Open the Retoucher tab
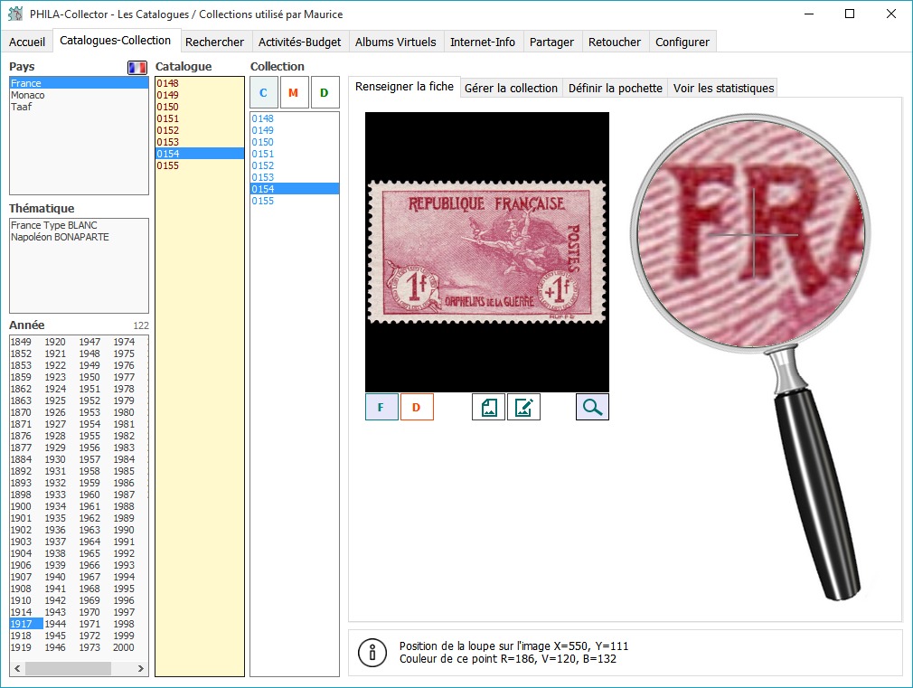 pyautogui.click(x=615, y=42)
